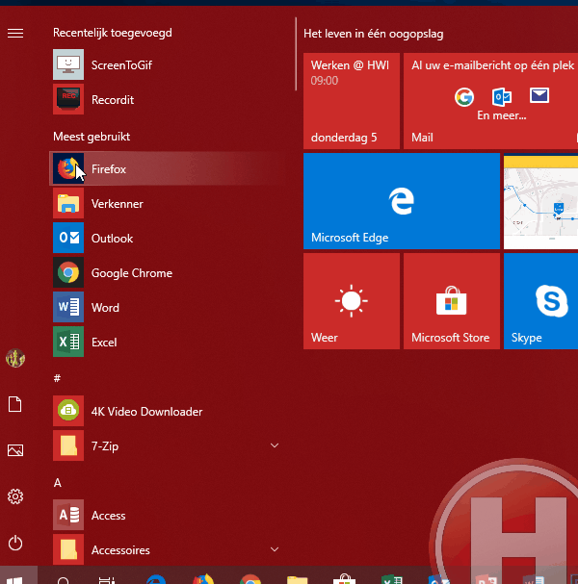Image resolution: width=578 pixels, height=584 pixels.
Task: Click the A section letter header
Action: coord(58,483)
